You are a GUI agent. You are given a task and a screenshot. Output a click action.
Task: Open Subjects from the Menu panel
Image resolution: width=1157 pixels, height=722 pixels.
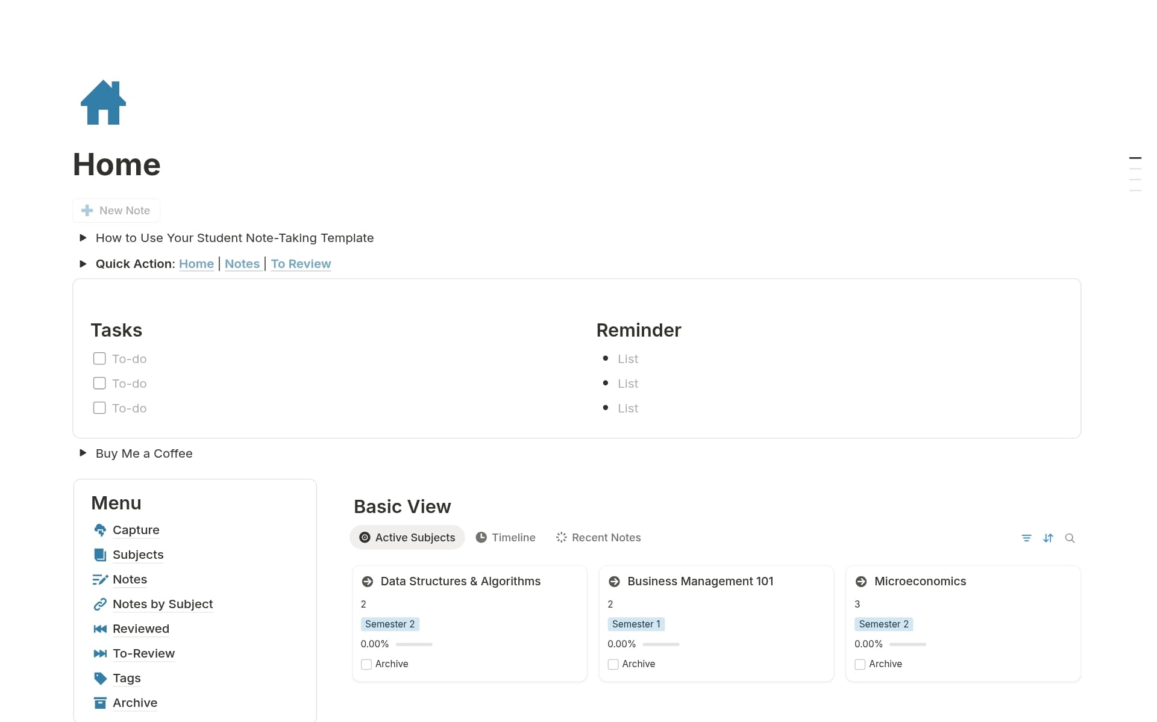tap(137, 555)
